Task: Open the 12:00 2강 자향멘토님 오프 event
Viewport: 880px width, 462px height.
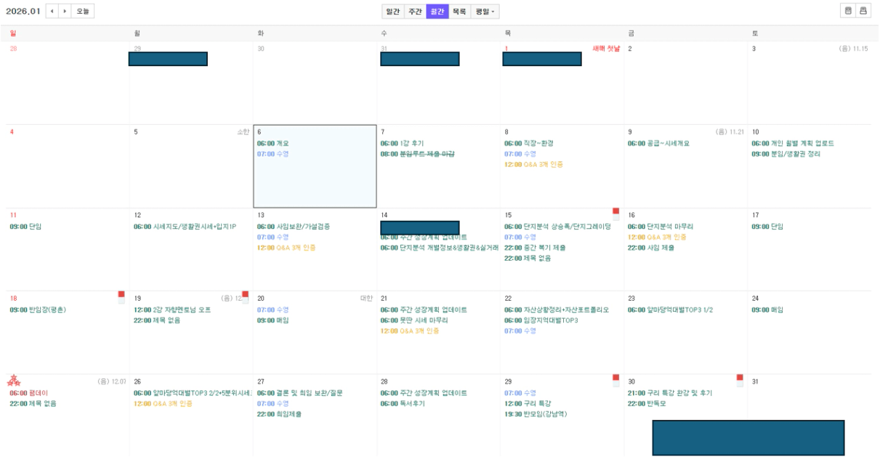Action: click(171, 309)
